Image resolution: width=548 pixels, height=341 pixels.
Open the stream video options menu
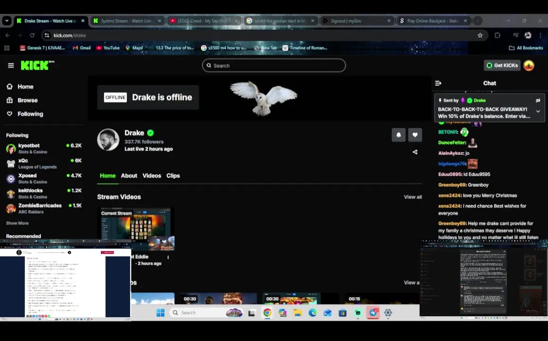tap(168, 258)
